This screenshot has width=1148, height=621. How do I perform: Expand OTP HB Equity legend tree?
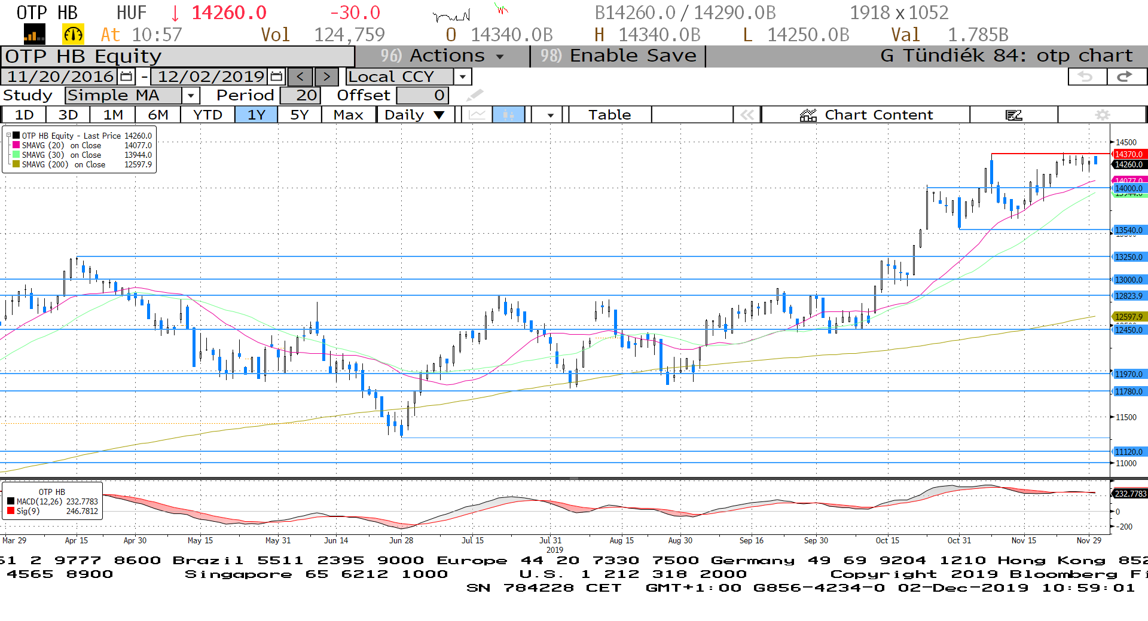(8, 136)
